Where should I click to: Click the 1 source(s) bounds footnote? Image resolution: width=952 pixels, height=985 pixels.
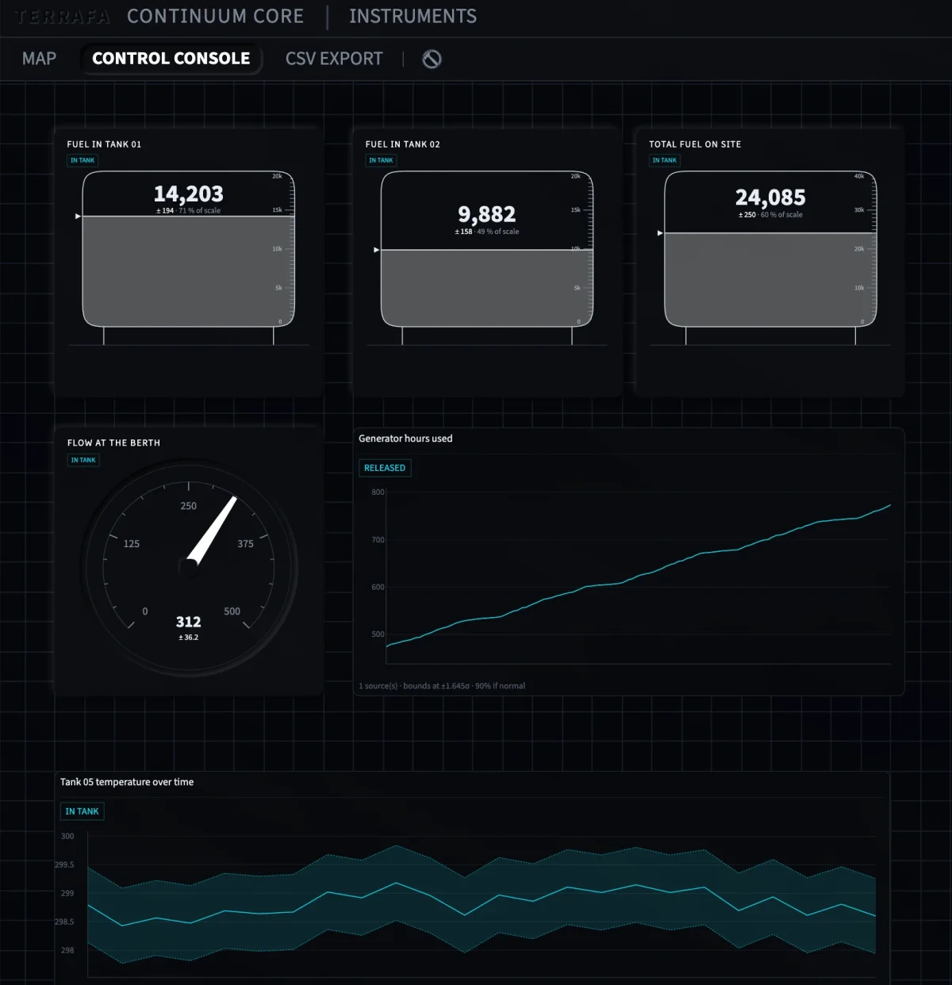[442, 686]
